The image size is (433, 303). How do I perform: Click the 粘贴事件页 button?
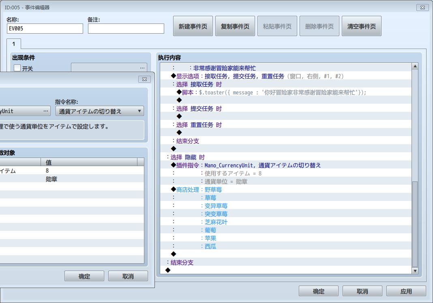coord(277,26)
